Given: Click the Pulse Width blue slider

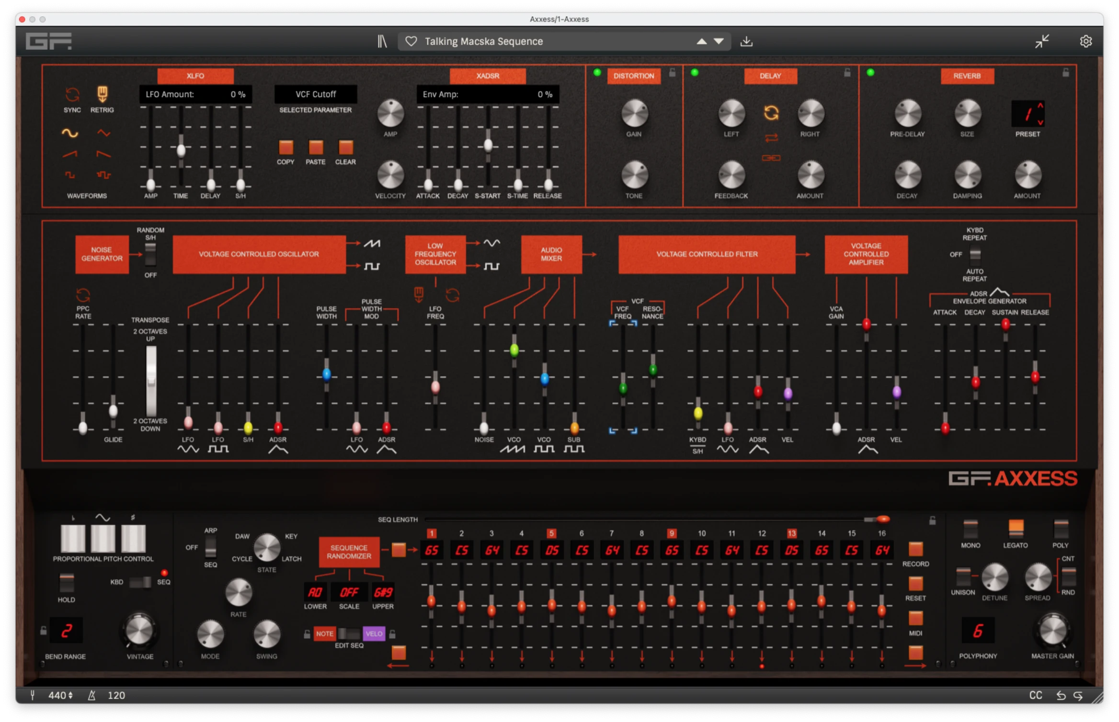Looking at the screenshot, I should click(326, 374).
